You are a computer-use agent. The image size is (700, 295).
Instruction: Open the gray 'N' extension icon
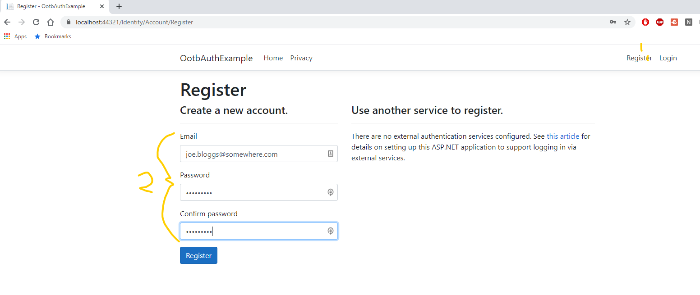tap(688, 22)
